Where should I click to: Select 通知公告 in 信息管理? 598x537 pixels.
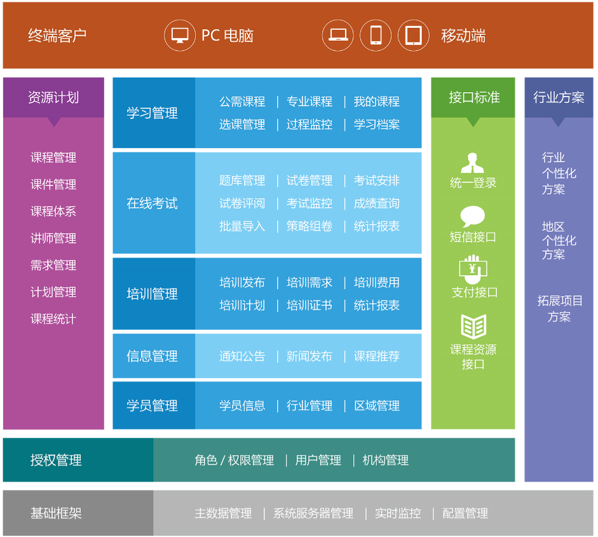coord(242,357)
